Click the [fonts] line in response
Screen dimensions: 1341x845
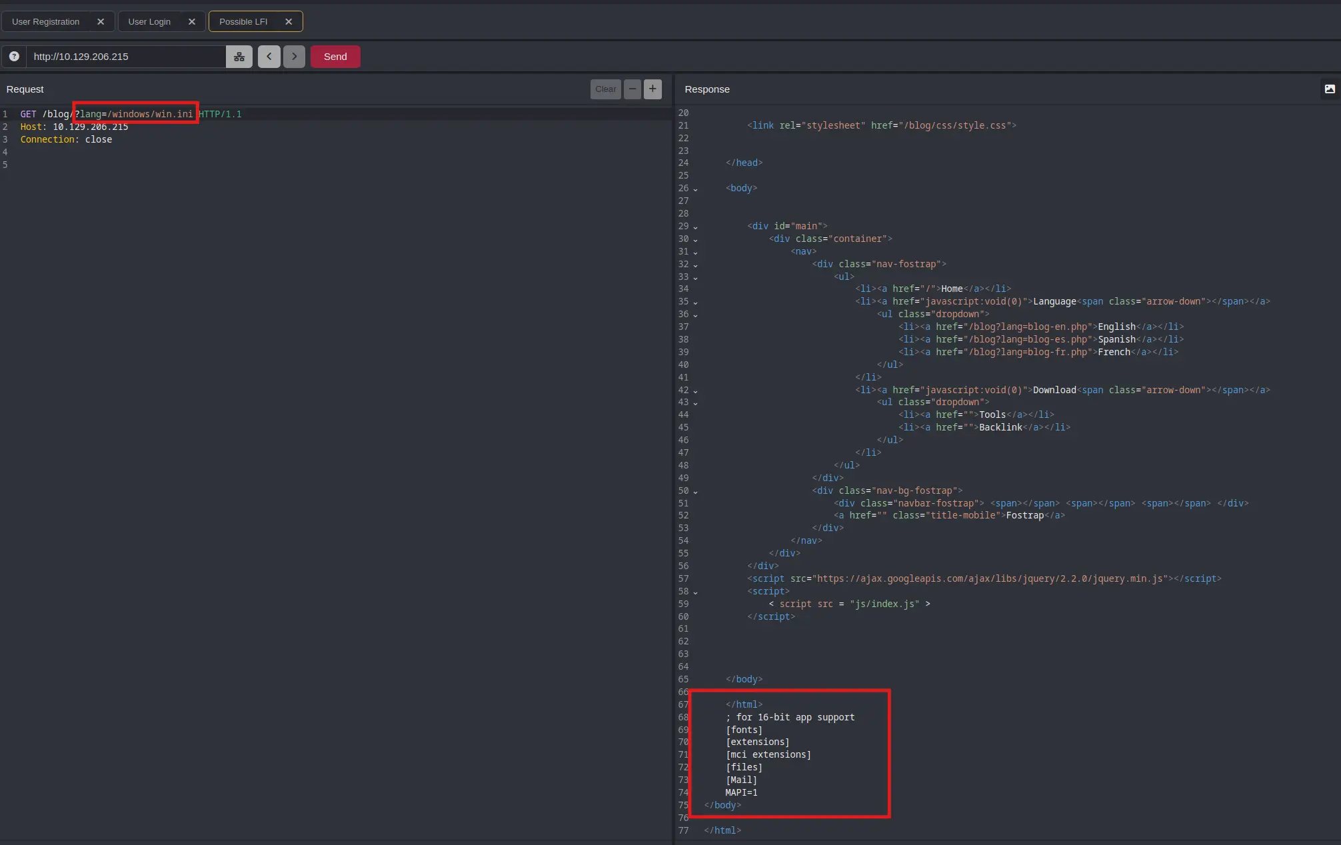coord(744,730)
